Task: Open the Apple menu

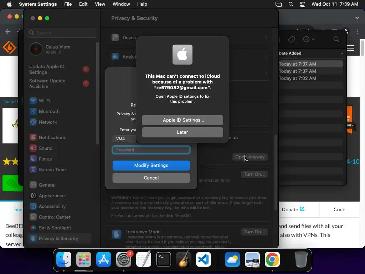Action: pos(9,4)
